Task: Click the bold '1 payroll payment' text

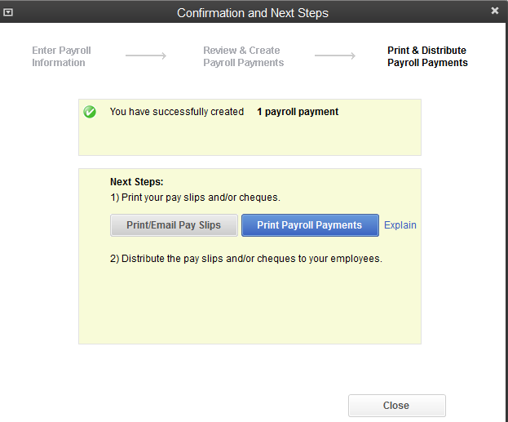Action: coord(298,112)
